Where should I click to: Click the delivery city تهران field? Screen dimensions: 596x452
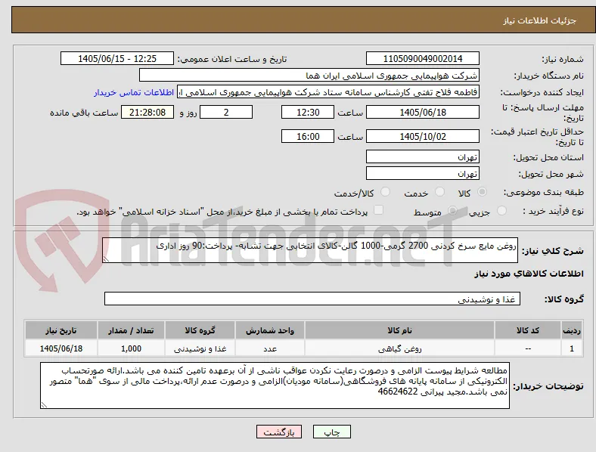[x=422, y=174]
